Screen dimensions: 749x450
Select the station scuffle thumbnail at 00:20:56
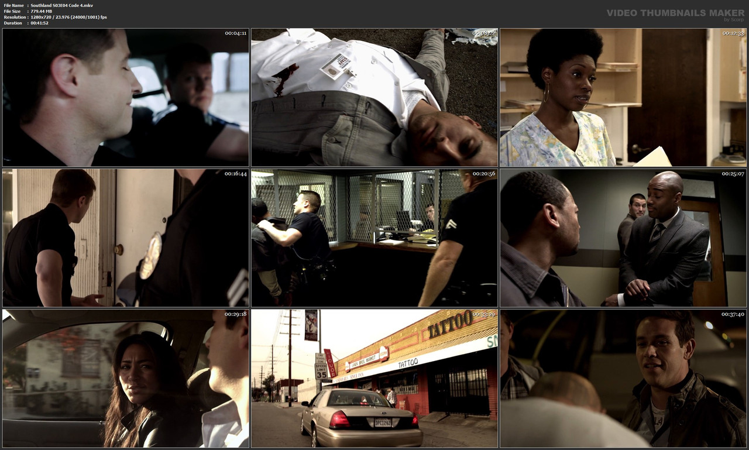pyautogui.click(x=374, y=238)
